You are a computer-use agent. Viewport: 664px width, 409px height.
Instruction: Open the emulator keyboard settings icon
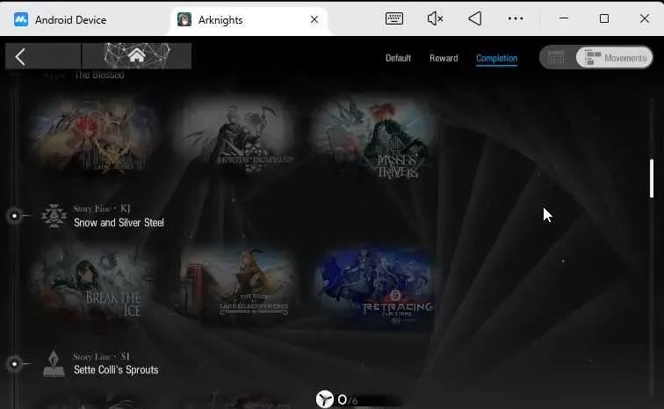click(x=393, y=18)
